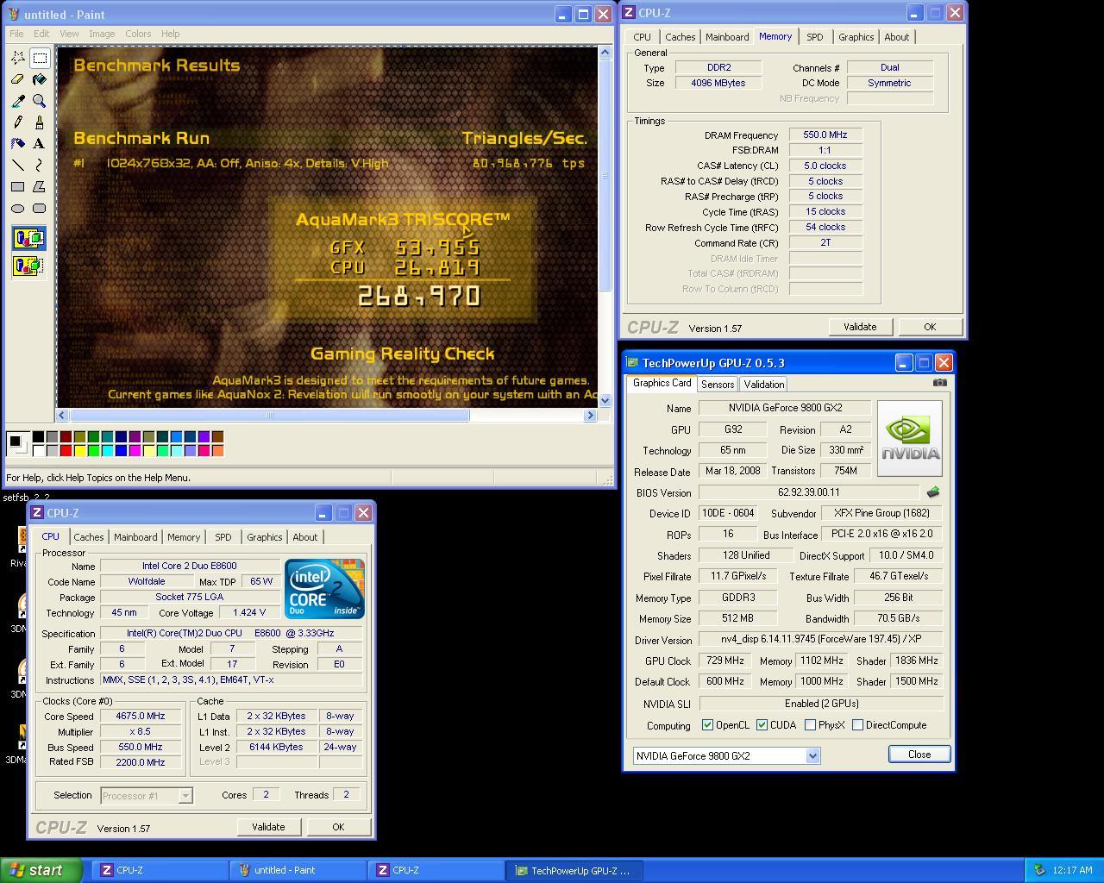Enable the DirectCompute checkbox in GPU-Z
Image resolution: width=1104 pixels, height=883 pixels.
coord(857,725)
